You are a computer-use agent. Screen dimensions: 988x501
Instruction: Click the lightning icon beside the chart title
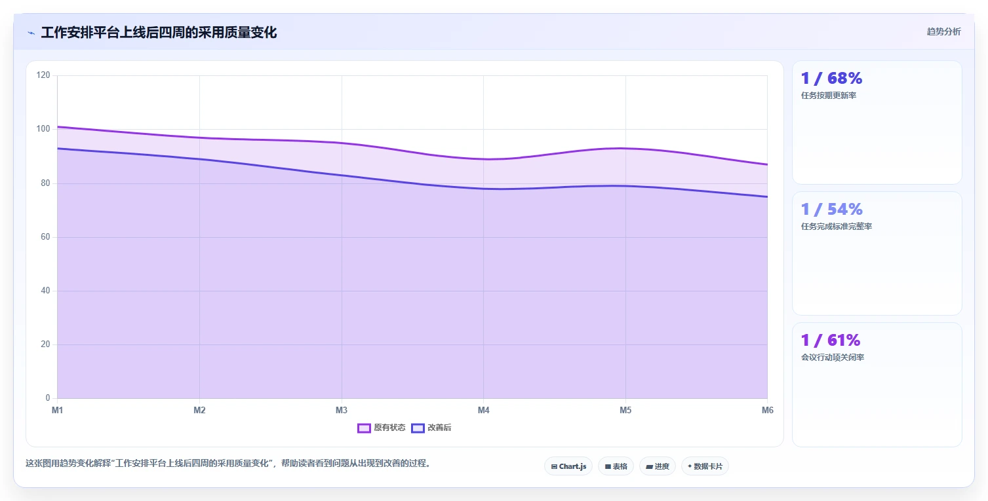click(31, 33)
